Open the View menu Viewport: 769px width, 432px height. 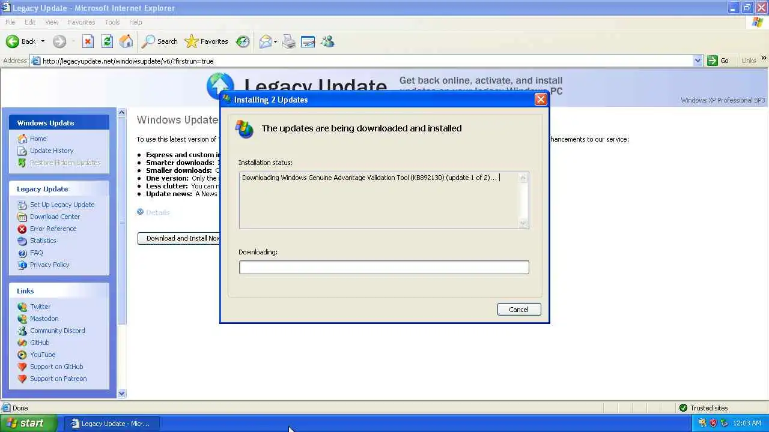click(52, 22)
